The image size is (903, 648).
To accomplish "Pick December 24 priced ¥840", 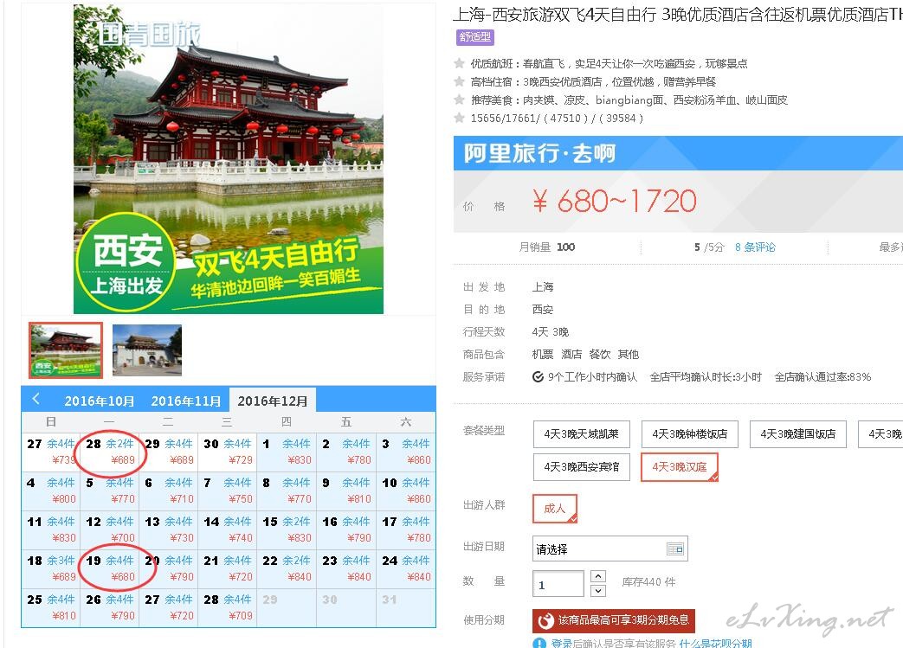I will [406, 568].
